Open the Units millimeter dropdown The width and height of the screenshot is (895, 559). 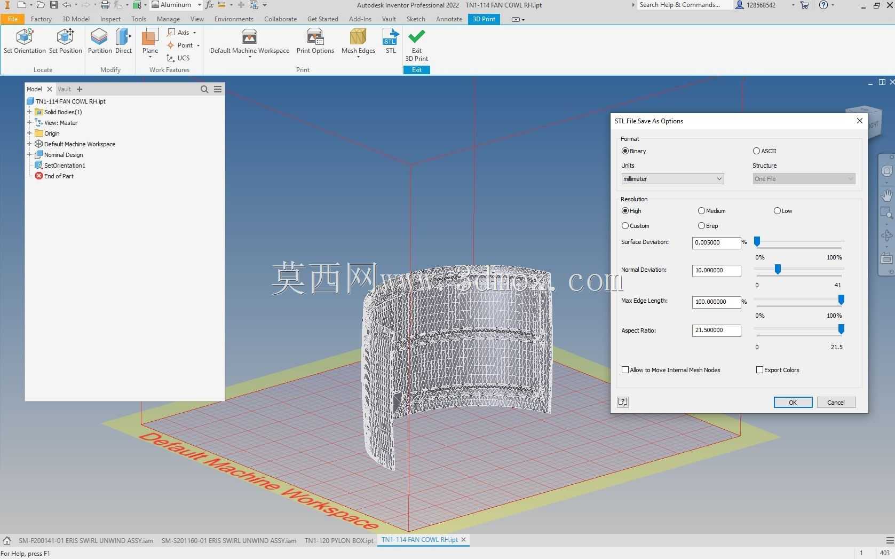(x=672, y=179)
